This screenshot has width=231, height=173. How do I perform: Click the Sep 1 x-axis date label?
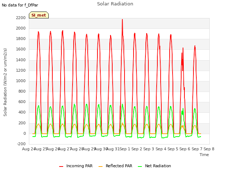click(125, 149)
